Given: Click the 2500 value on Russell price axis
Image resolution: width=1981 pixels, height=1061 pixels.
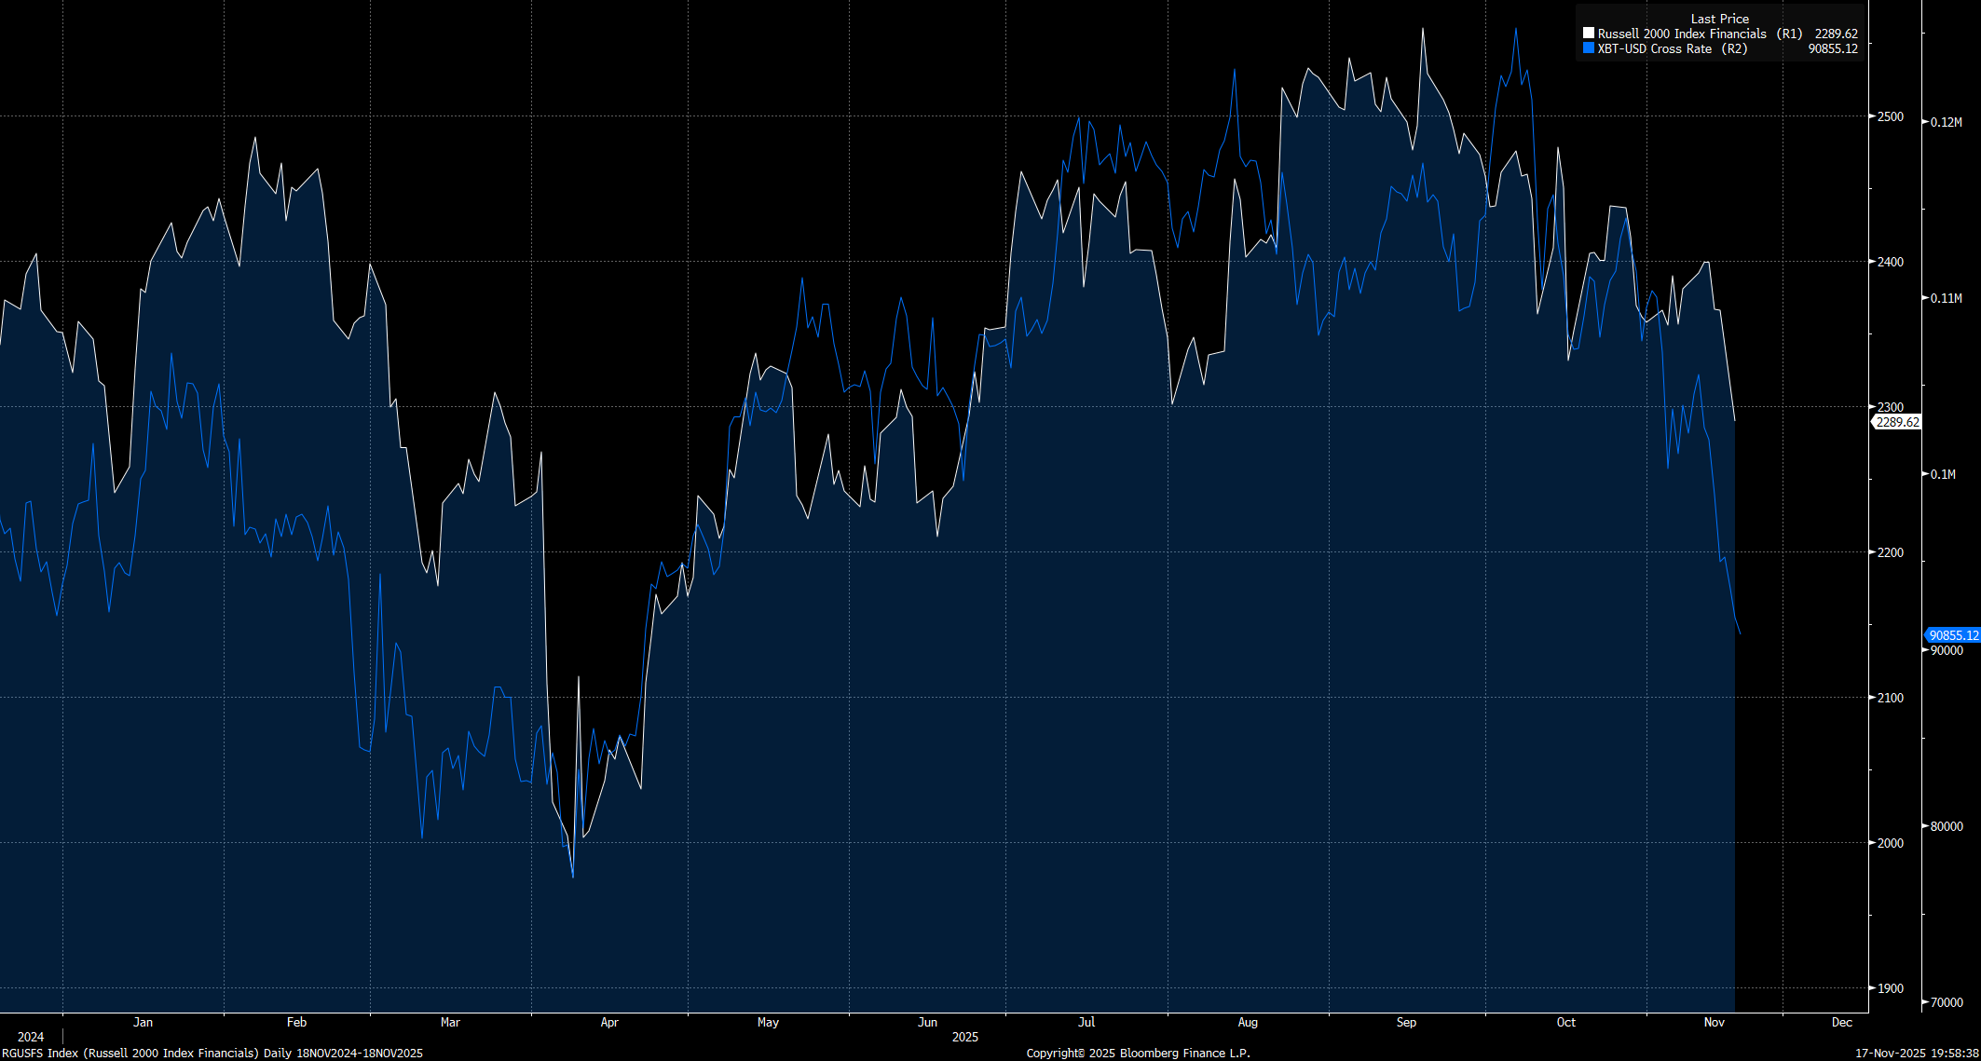Looking at the screenshot, I should click(x=1888, y=117).
